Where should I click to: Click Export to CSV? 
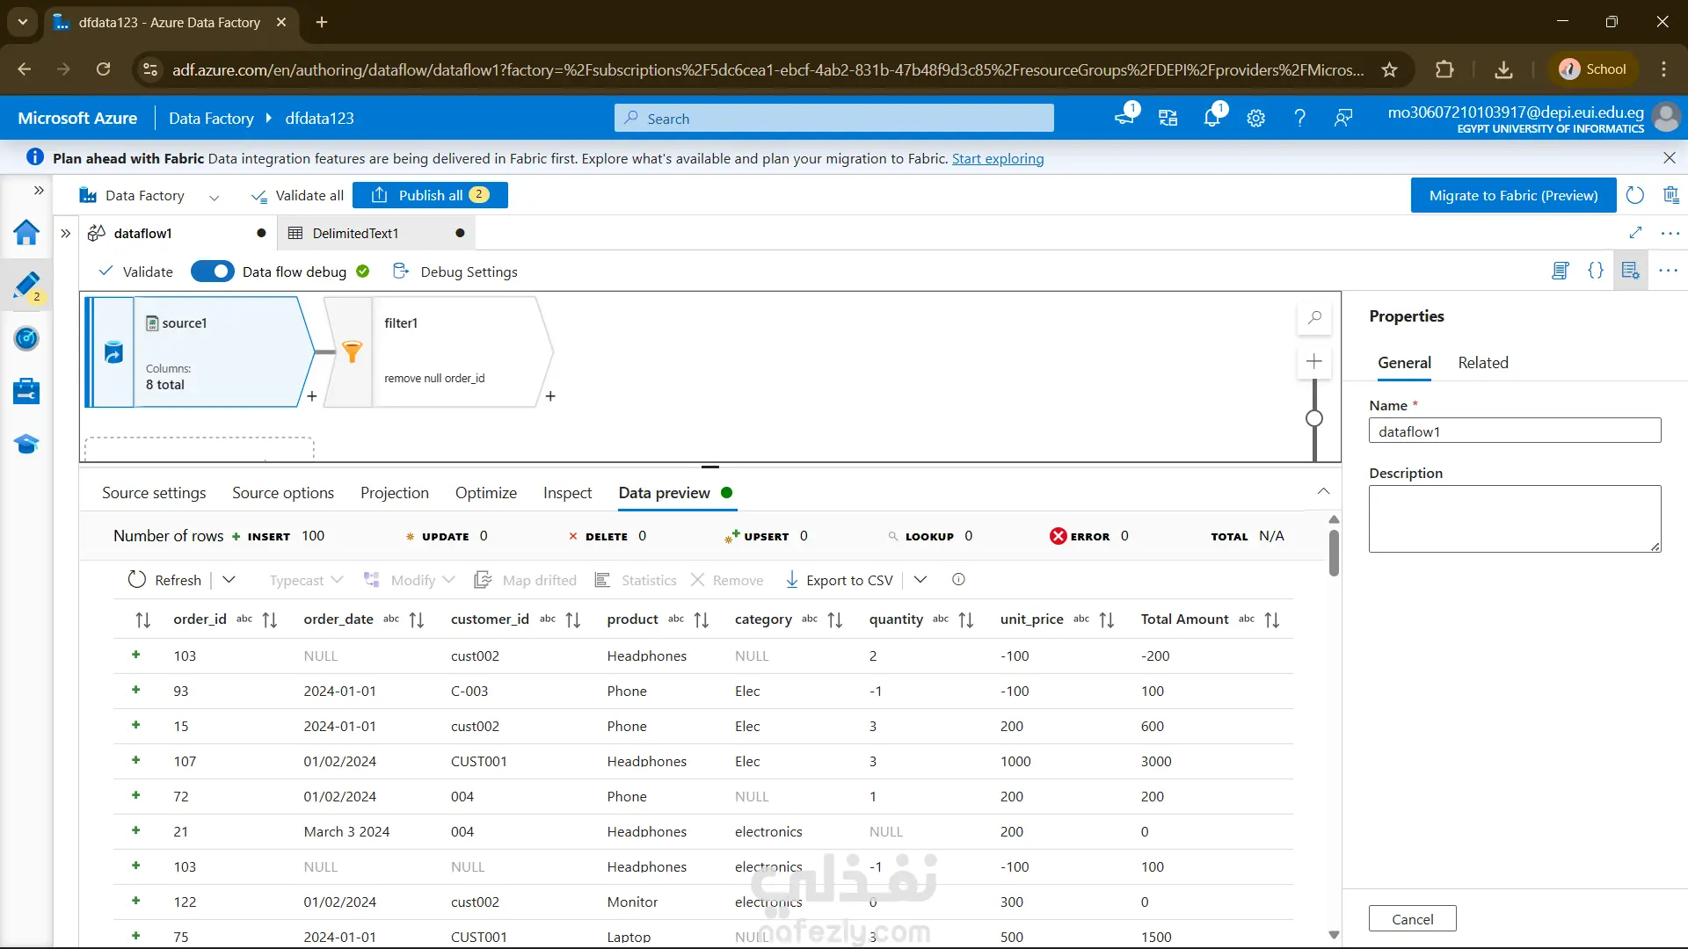(x=840, y=580)
